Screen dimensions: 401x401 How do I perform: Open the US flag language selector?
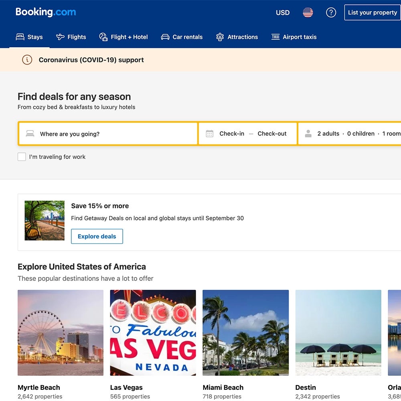pyautogui.click(x=308, y=12)
